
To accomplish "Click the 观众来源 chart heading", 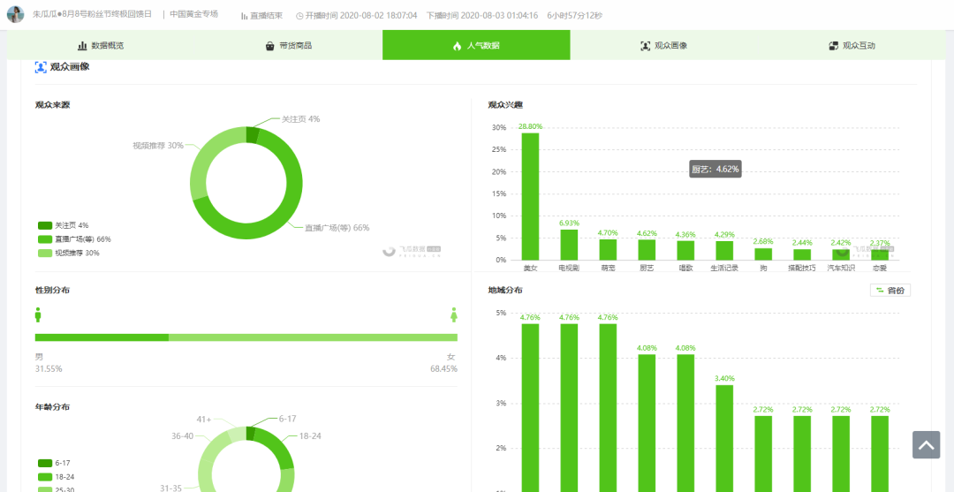I will coord(52,104).
